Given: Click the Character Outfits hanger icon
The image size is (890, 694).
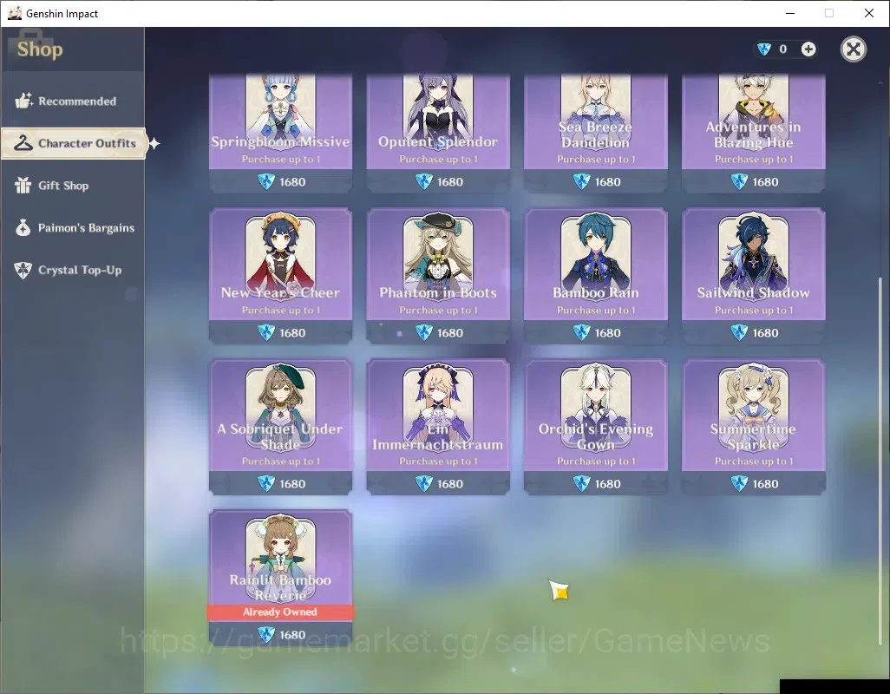Looking at the screenshot, I should tap(23, 143).
